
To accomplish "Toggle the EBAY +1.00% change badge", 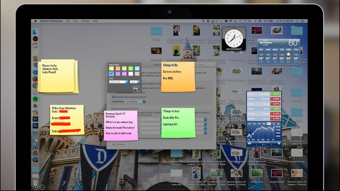I will pyautogui.click(x=275, y=109).
